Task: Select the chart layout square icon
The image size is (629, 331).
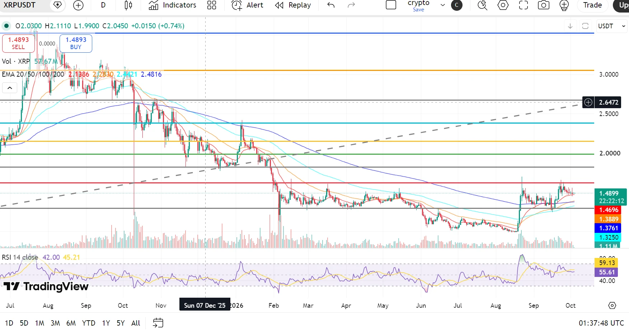Action: click(391, 5)
